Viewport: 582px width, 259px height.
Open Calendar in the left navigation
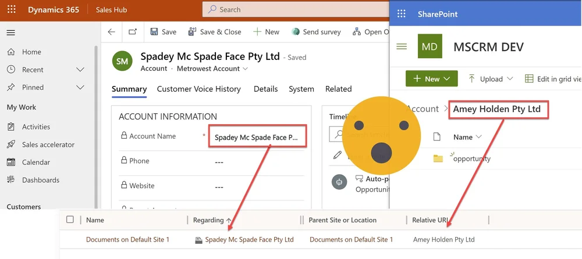pos(36,162)
